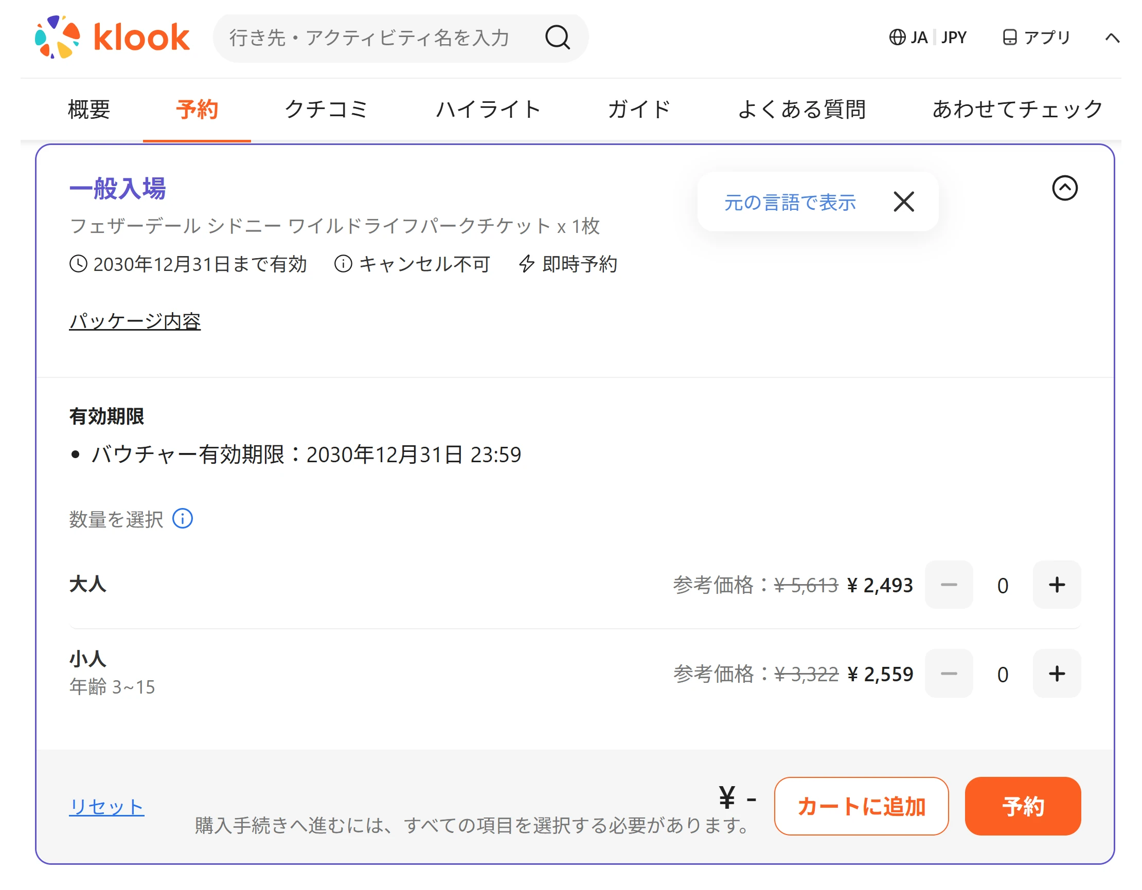Image resolution: width=1142 pixels, height=890 pixels.
Task: Switch to the 予約 tab
Action: [197, 110]
